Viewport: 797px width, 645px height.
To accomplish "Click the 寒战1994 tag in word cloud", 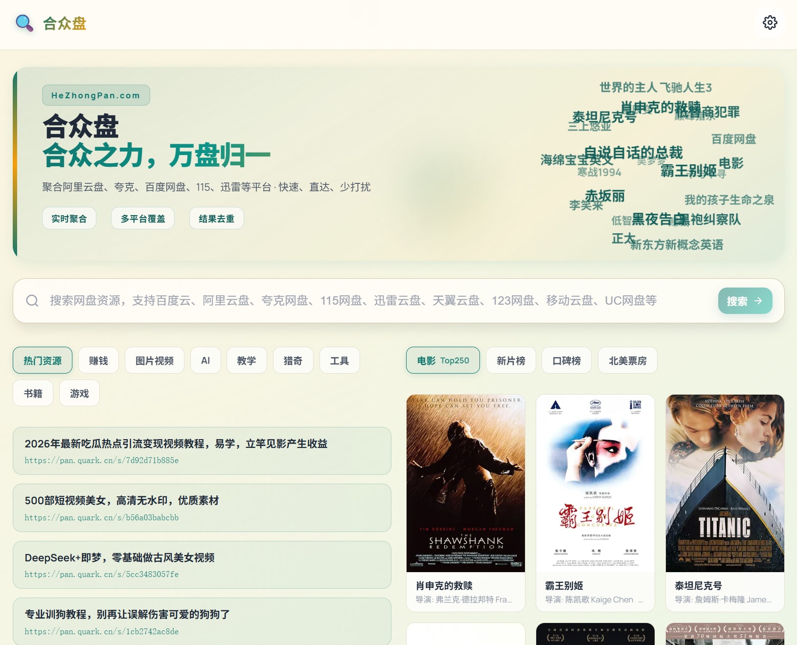I will (x=599, y=172).
